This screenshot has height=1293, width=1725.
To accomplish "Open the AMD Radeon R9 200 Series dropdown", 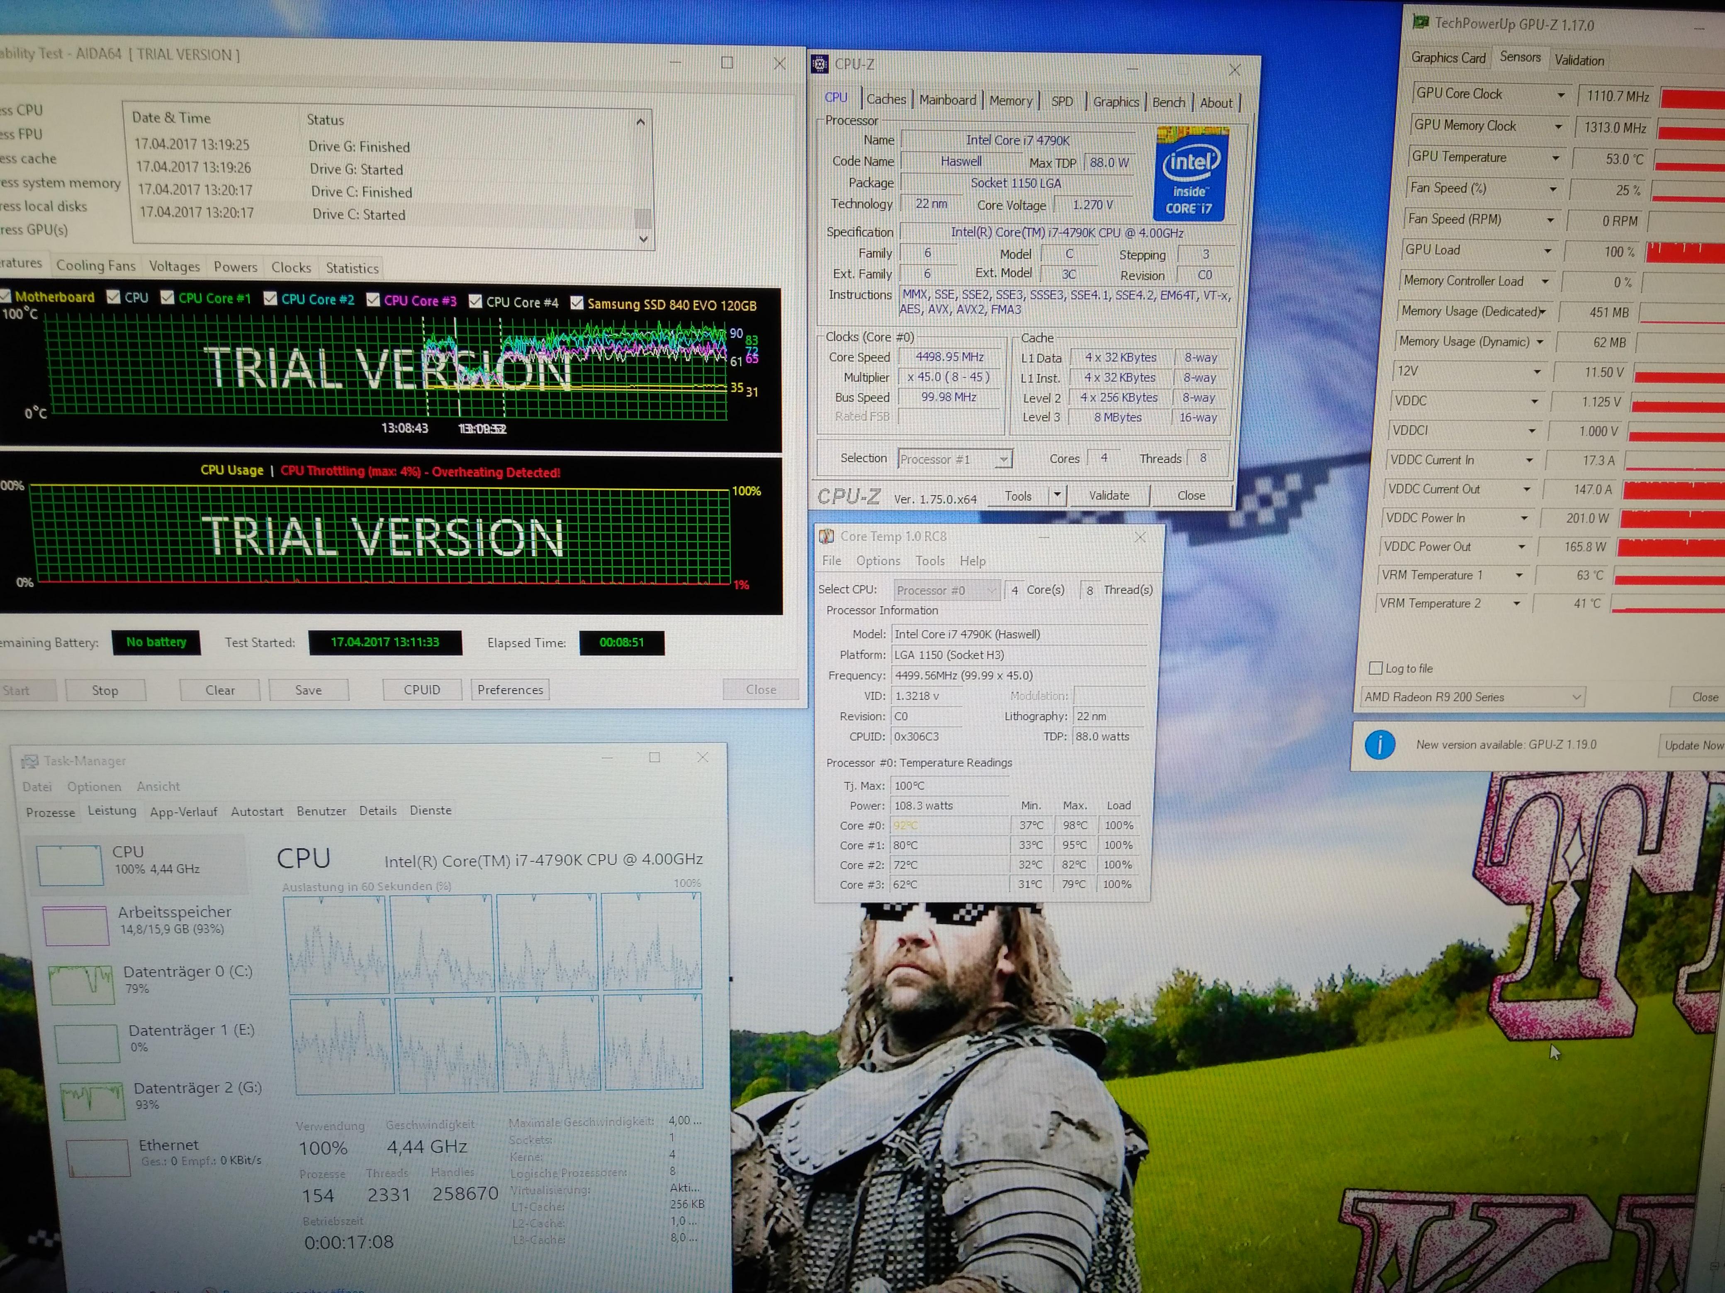I will pos(1576,697).
